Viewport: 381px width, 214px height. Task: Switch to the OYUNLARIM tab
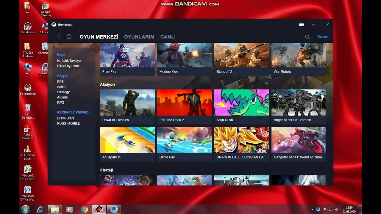tap(139, 37)
